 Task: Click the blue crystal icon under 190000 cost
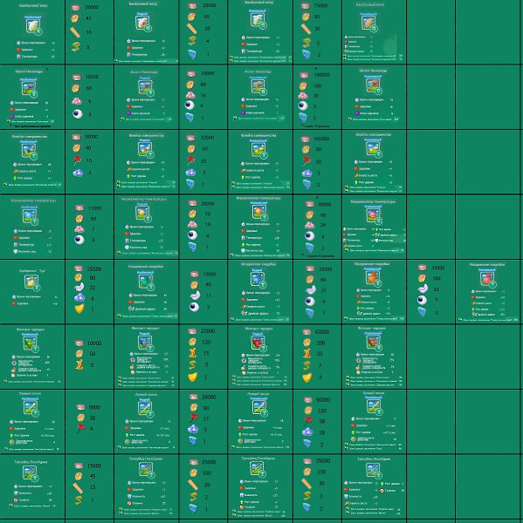(303, 118)
